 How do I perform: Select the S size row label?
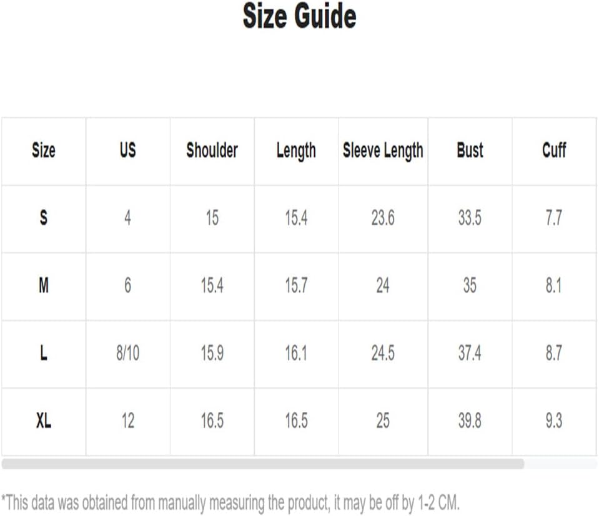tap(44, 218)
